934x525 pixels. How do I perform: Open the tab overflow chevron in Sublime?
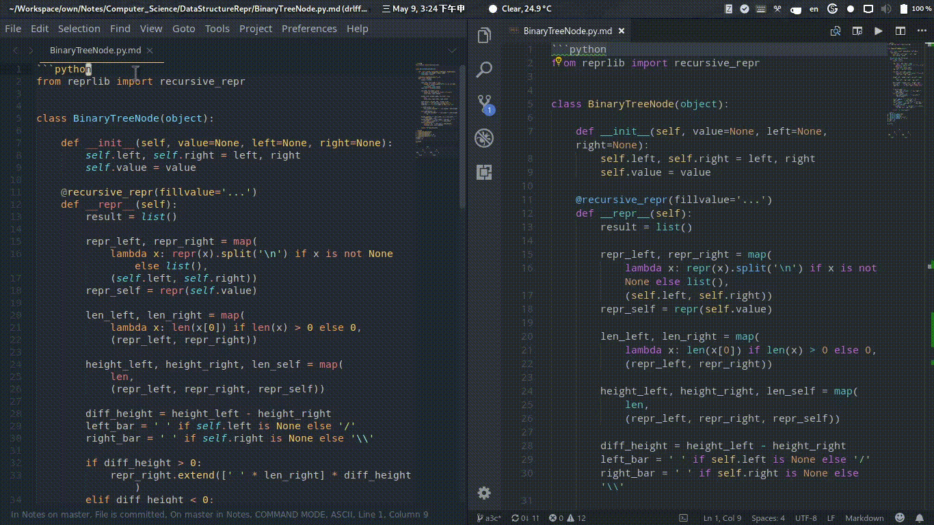(x=451, y=50)
